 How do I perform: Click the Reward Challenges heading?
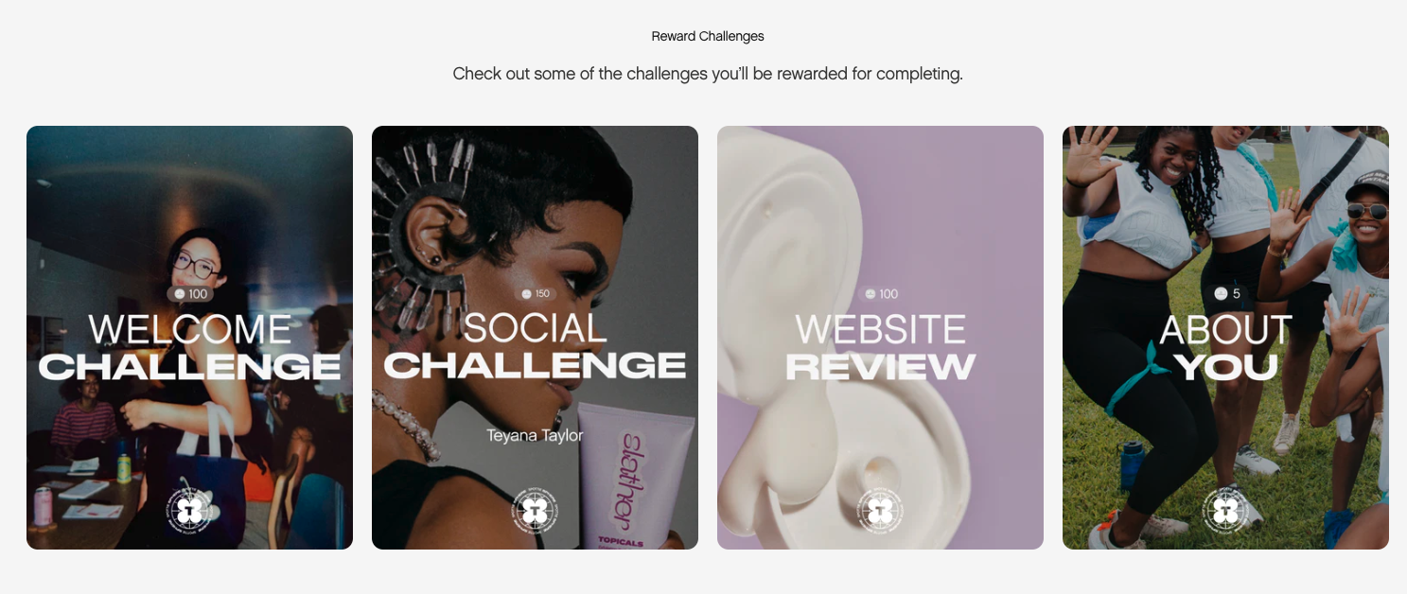pyautogui.click(x=708, y=36)
